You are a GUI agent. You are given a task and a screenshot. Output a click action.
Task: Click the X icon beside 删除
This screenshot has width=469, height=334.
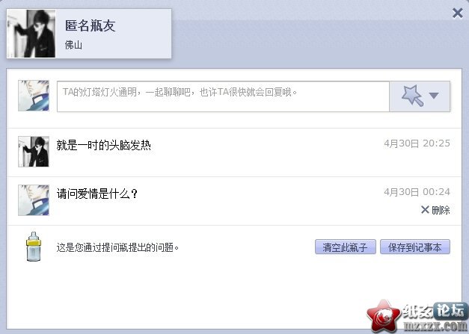[425, 210]
